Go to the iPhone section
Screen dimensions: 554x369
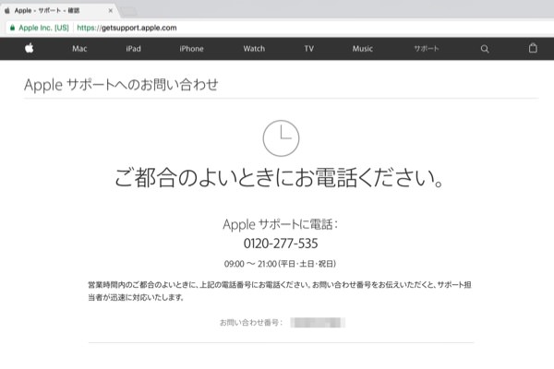(191, 49)
